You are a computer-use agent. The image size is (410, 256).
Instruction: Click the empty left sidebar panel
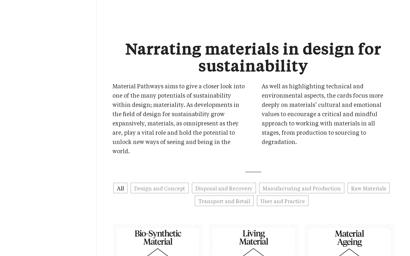point(48,128)
